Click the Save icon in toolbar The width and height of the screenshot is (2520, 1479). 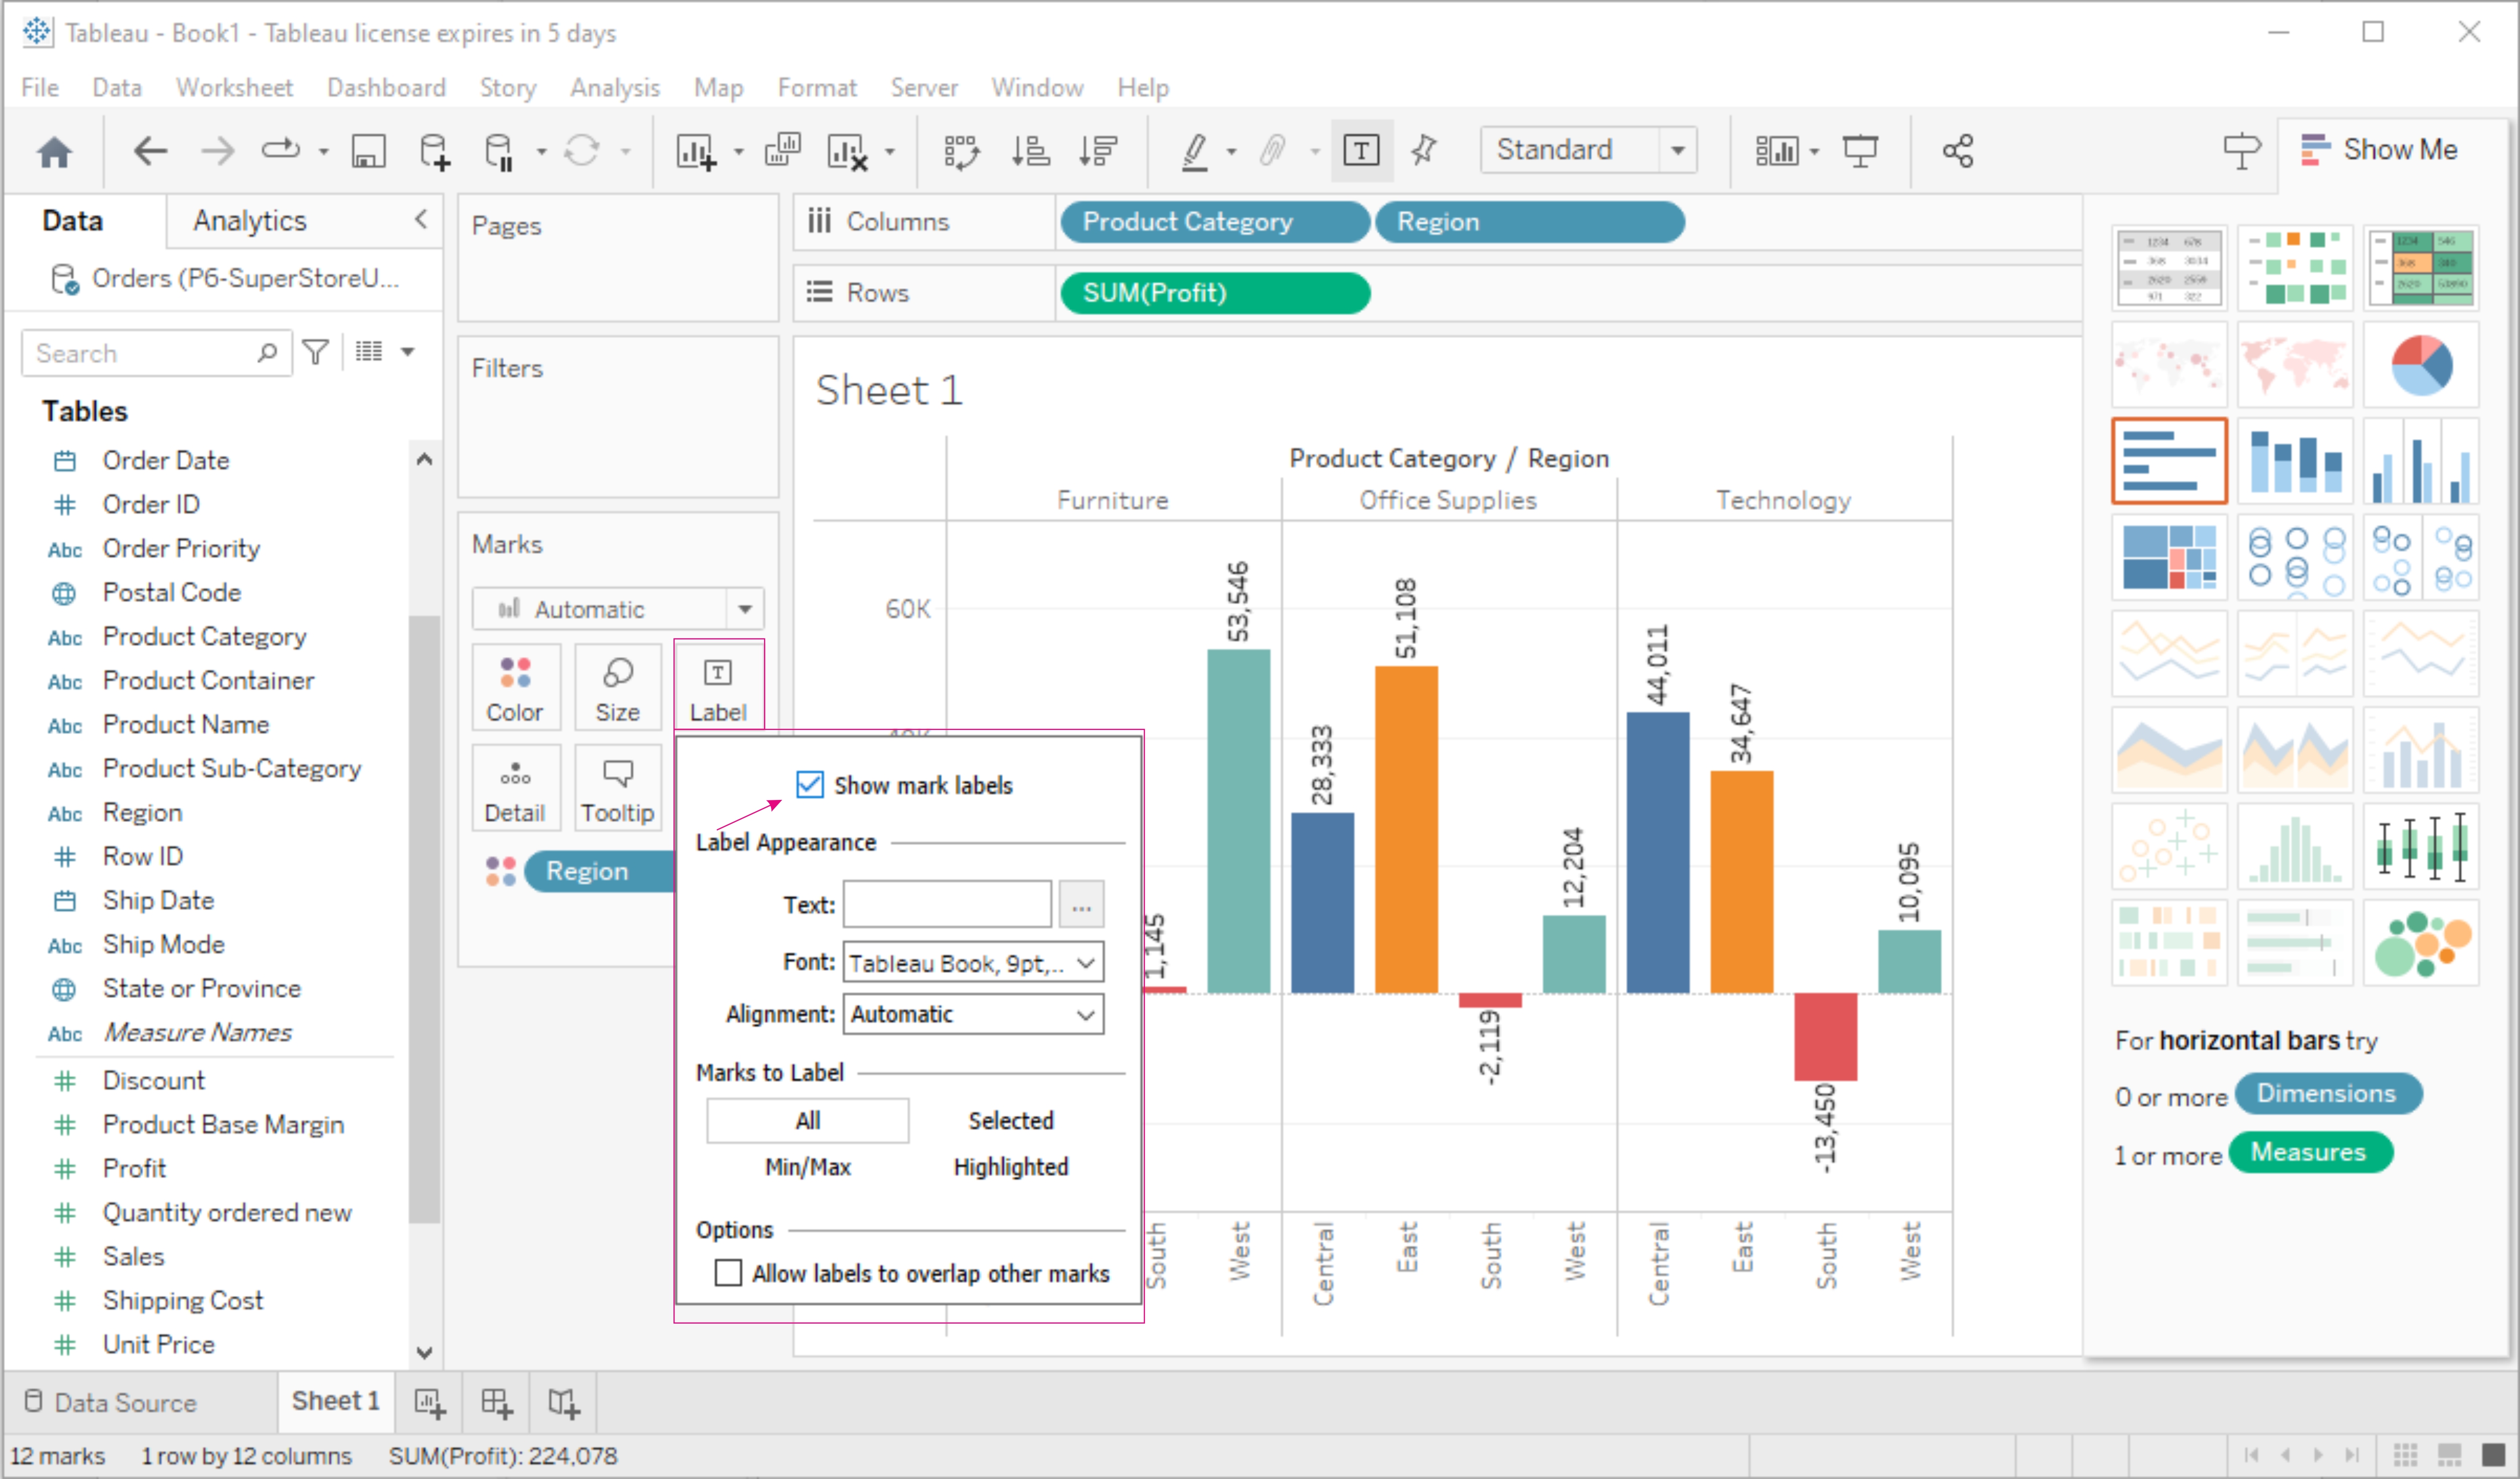coord(368,151)
